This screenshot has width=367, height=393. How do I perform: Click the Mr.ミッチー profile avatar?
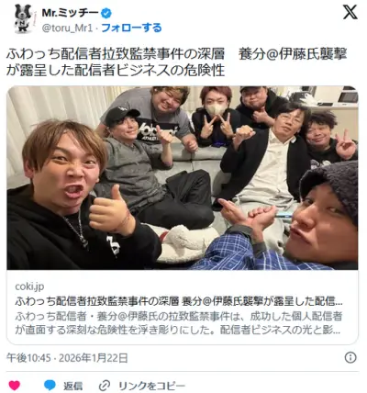24,18
